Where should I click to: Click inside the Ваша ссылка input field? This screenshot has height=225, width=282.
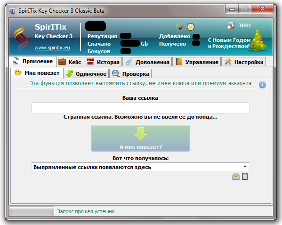click(x=140, y=108)
